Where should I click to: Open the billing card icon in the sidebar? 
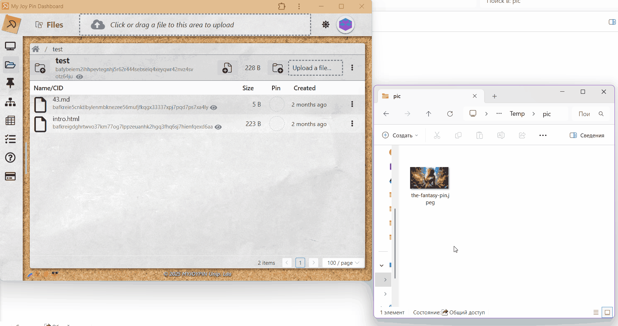click(x=10, y=176)
